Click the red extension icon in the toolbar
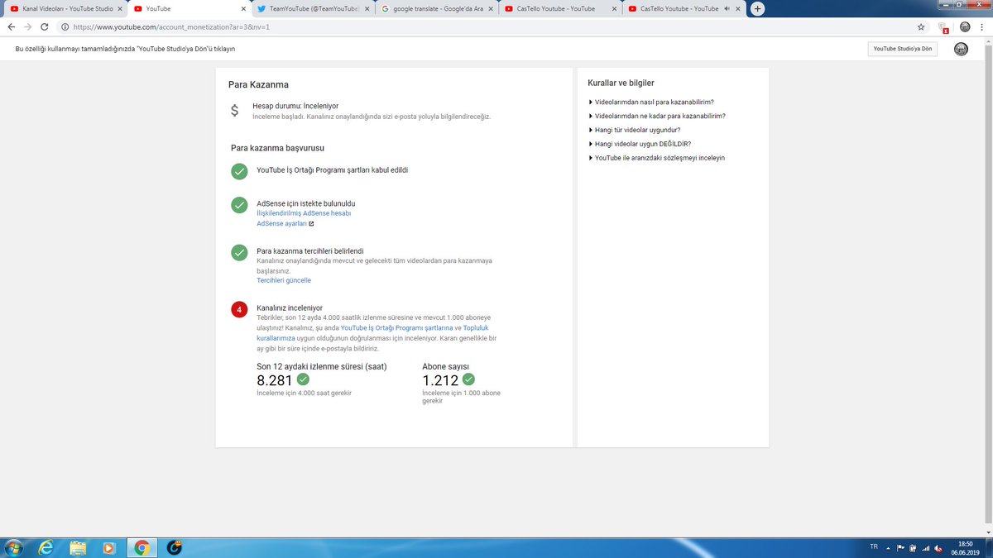The width and height of the screenshot is (993, 558). coord(943,27)
